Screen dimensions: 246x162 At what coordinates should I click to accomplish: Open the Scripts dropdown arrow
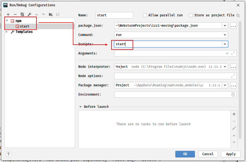point(225,44)
